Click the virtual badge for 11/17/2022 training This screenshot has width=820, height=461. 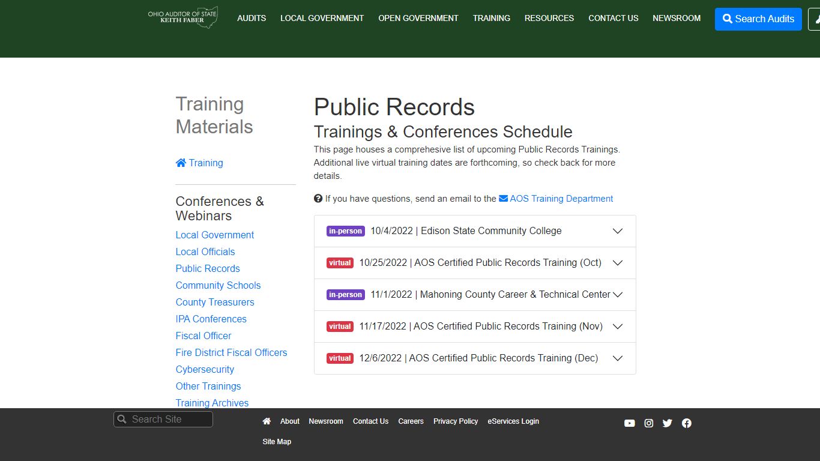click(340, 327)
